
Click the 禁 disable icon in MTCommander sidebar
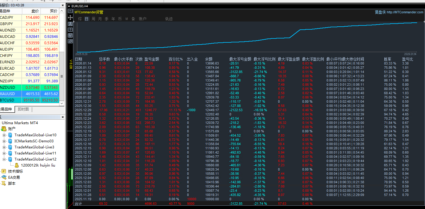(x=70, y=35)
